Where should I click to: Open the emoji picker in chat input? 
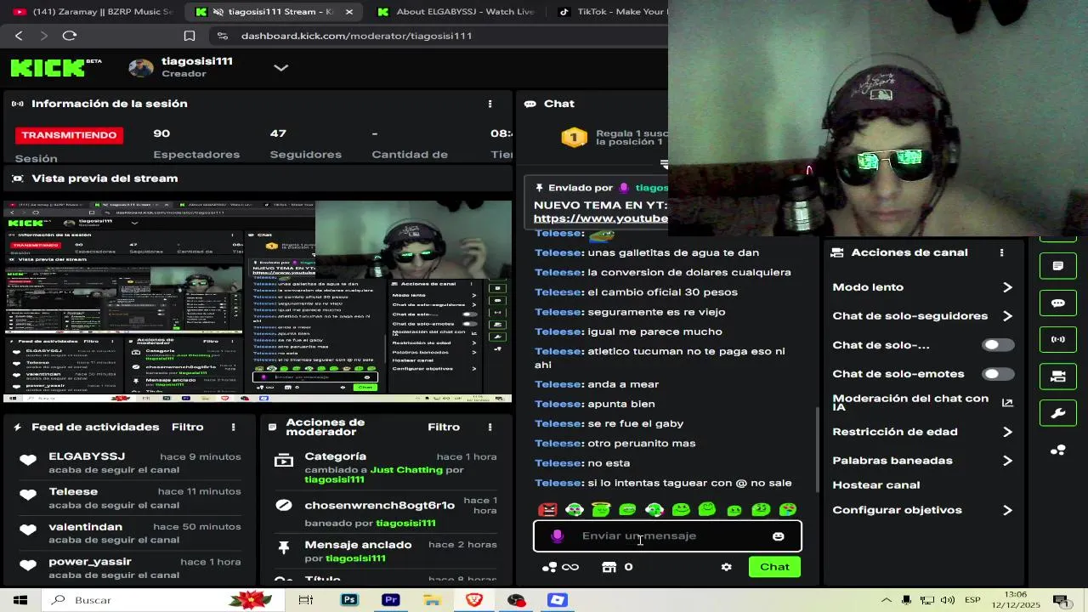coord(778,536)
